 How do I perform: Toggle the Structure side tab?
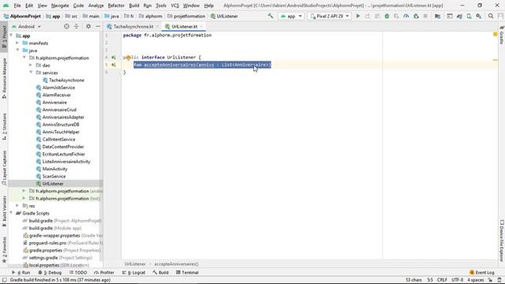coord(4,127)
